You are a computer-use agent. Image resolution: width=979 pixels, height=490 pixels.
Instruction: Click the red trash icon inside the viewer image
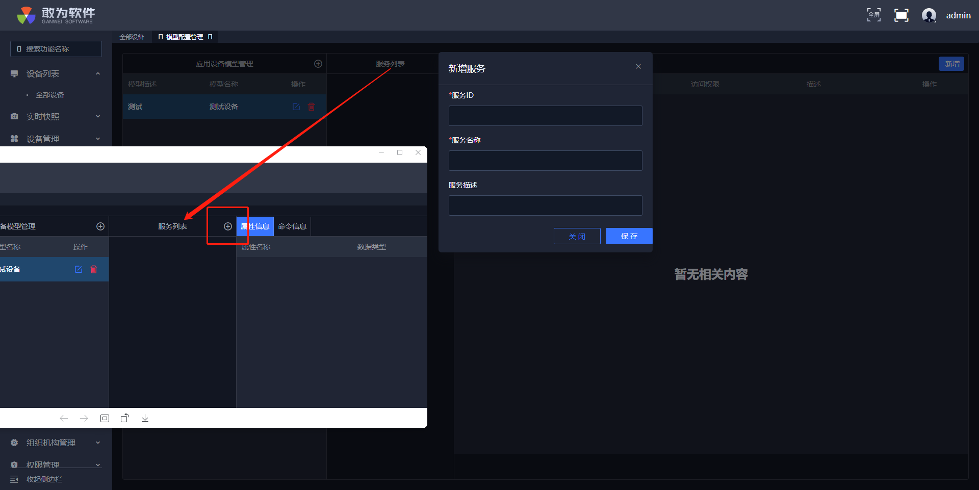coord(94,269)
